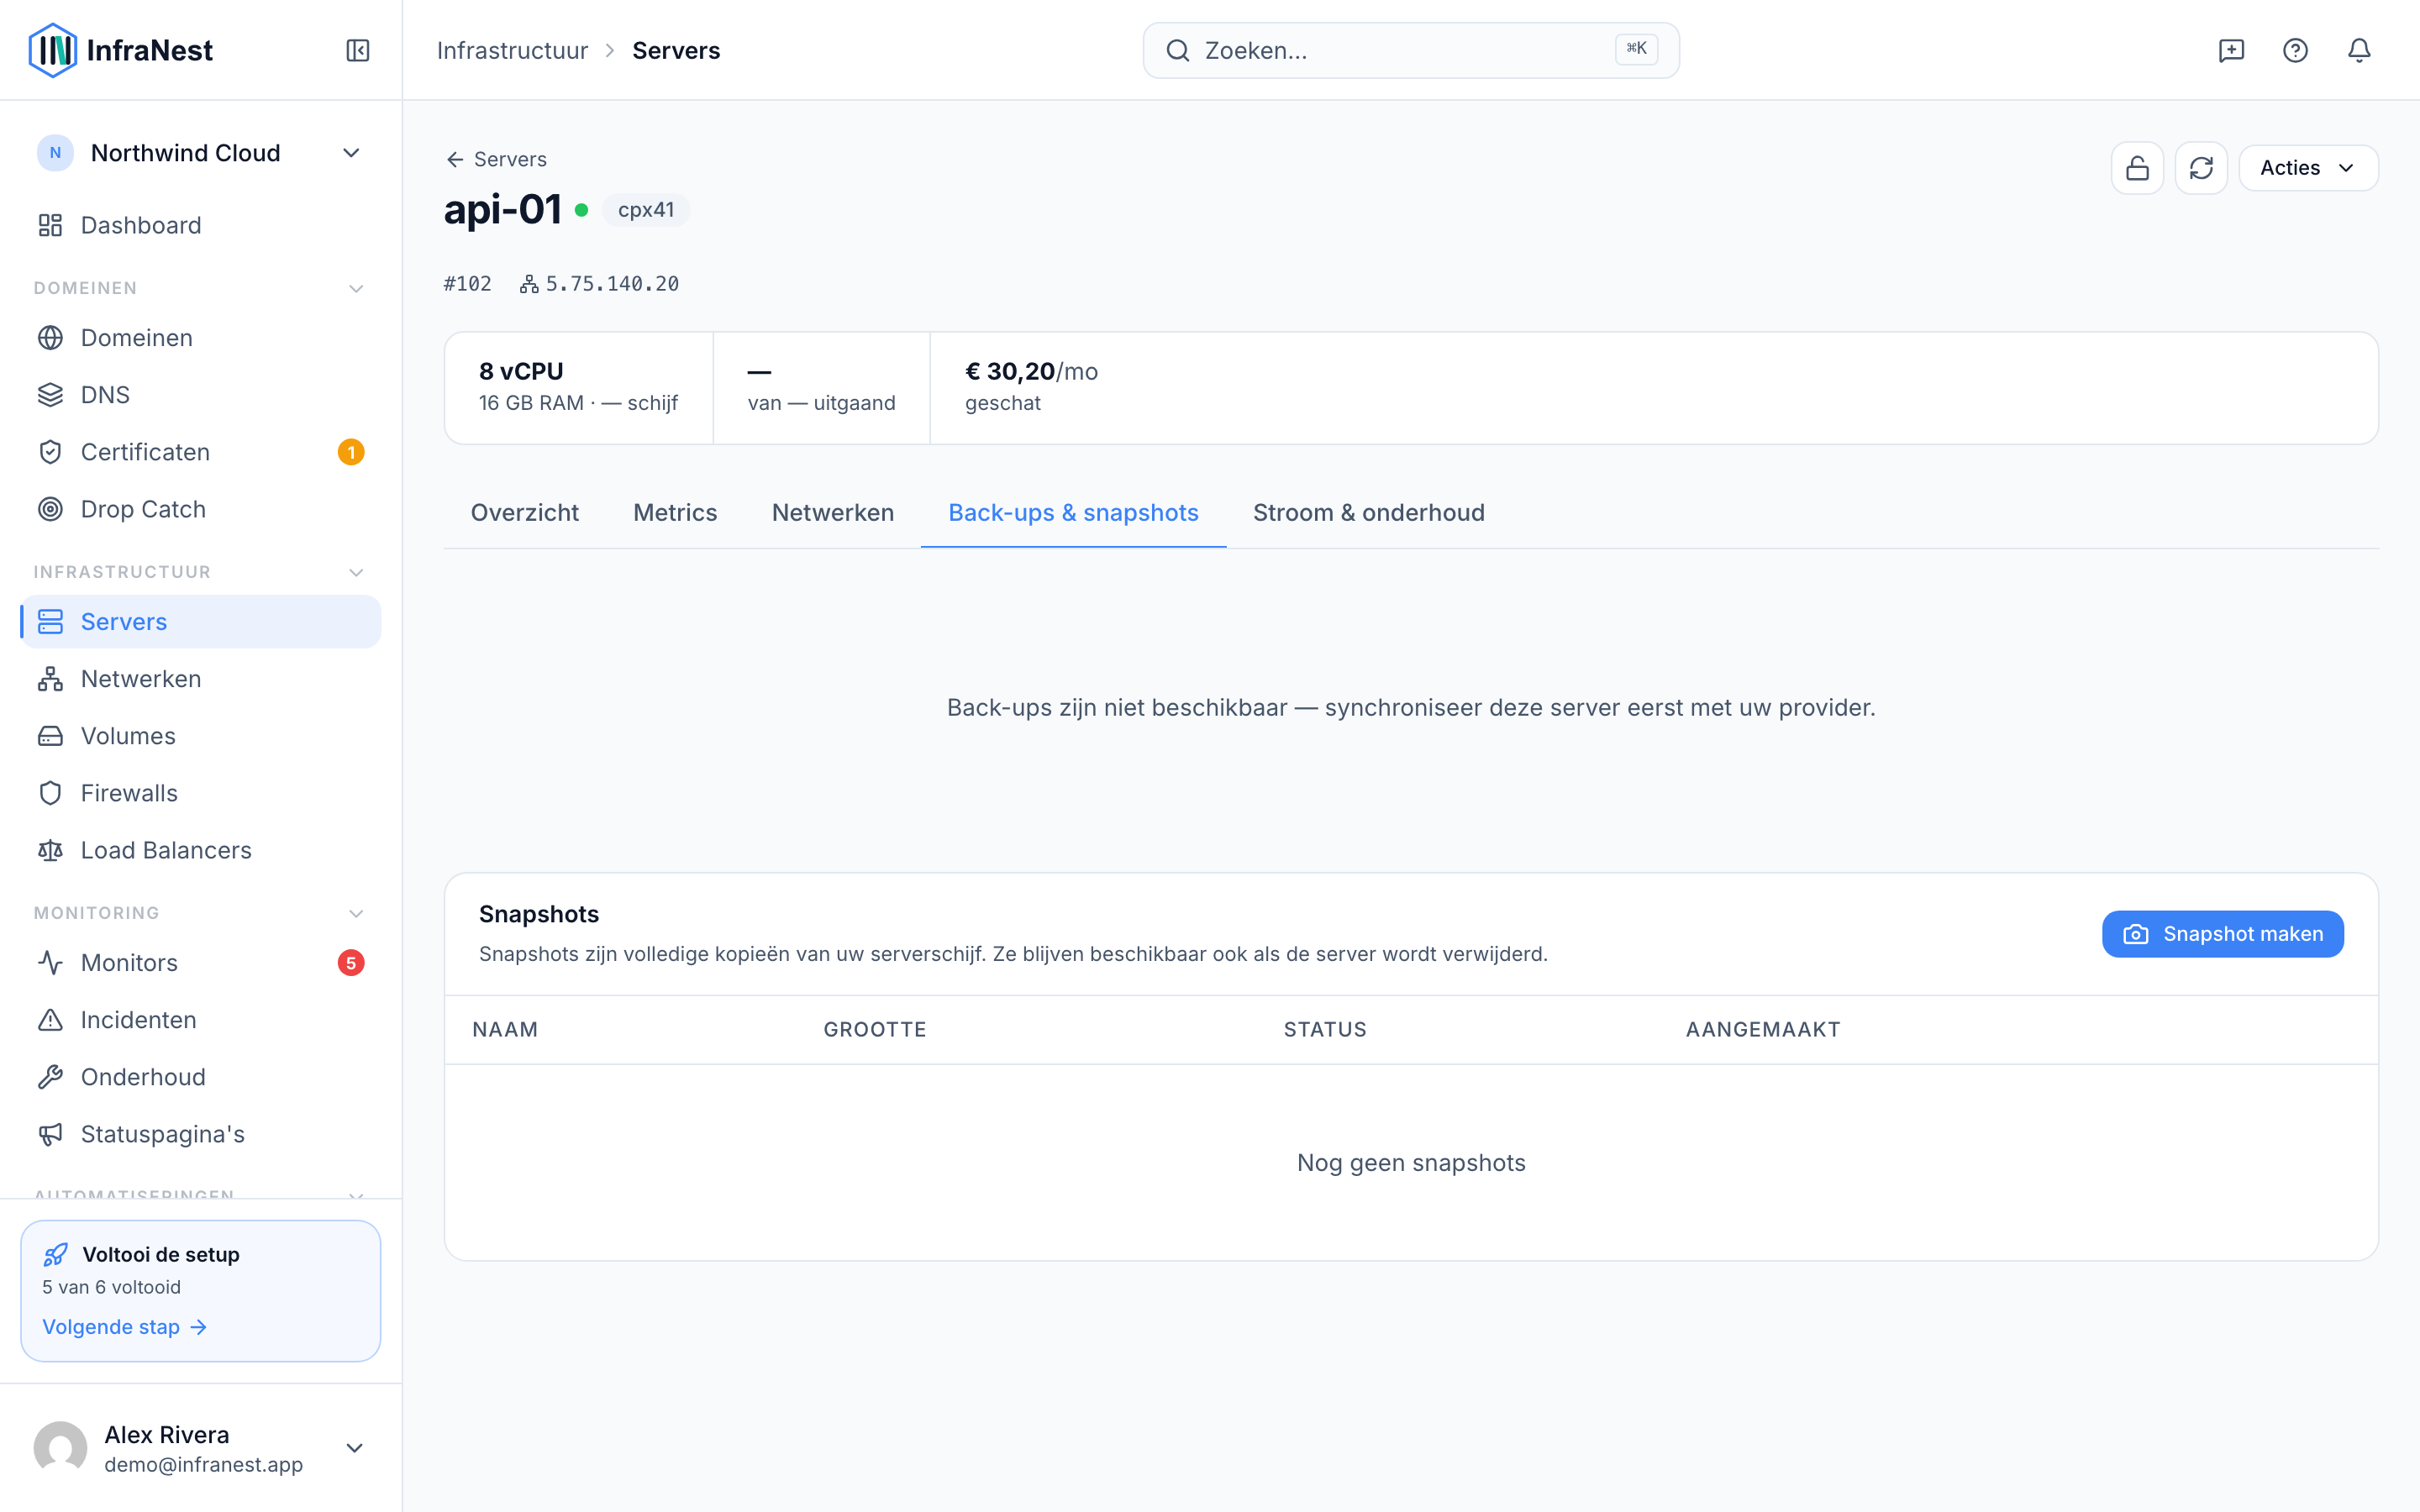Switch to the Overzicht tab
This screenshot has width=2420, height=1512.
pyautogui.click(x=525, y=513)
